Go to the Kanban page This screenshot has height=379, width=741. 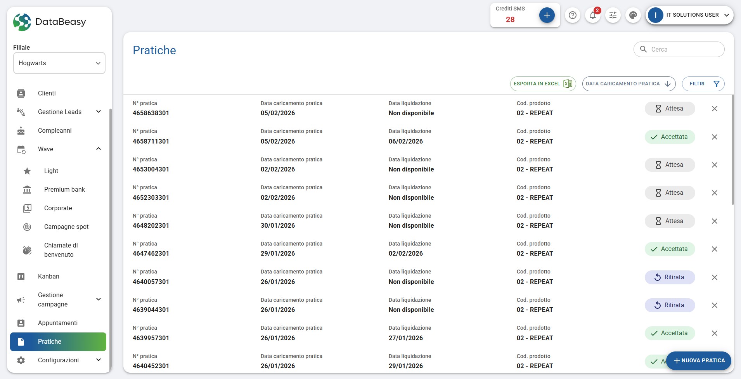coord(48,276)
